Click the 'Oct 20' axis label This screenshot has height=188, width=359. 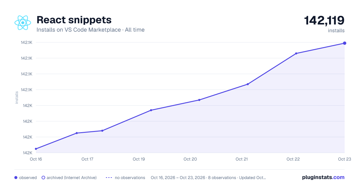(x=190, y=159)
